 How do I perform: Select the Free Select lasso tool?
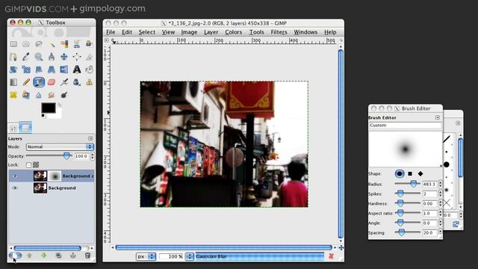[39, 44]
